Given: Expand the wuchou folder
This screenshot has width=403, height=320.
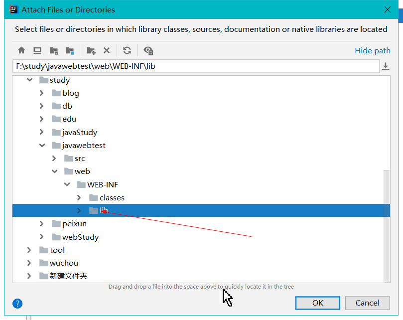Looking at the screenshot, I should coord(29,263).
